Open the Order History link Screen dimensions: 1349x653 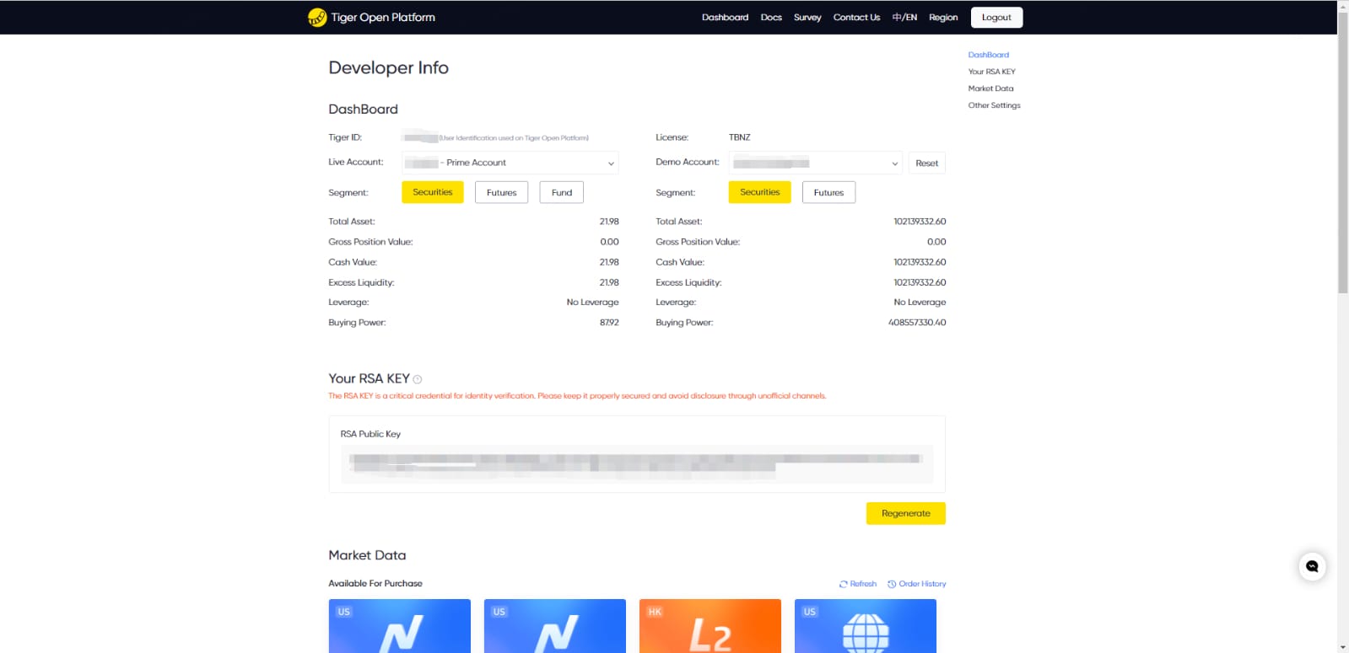tap(922, 584)
